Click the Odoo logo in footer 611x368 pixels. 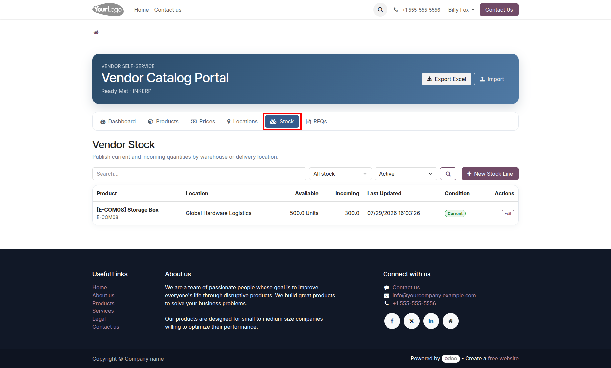pos(451,358)
